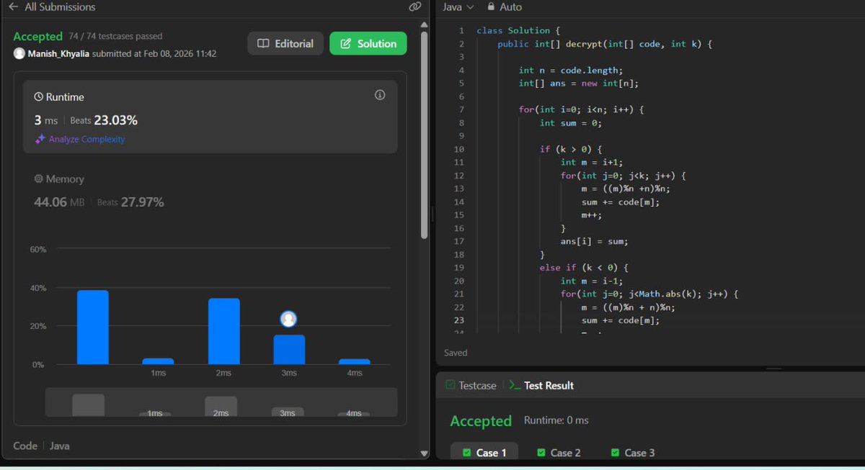Viewport: 865px width, 470px height.
Task: Open the runtime info icon
Action: [380, 95]
